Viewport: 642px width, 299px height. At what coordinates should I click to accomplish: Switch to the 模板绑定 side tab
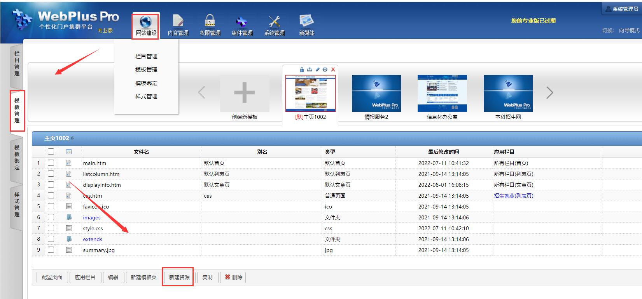click(17, 157)
